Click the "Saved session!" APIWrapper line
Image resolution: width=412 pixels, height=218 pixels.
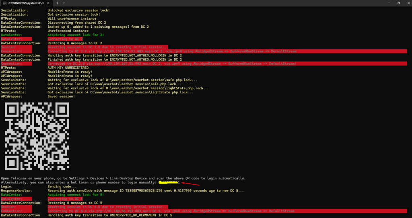click(x=61, y=96)
